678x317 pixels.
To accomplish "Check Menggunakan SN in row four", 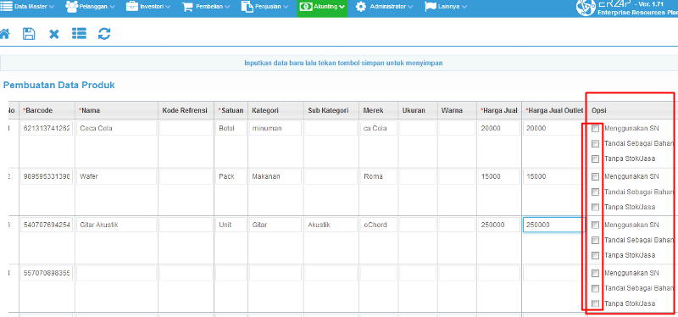I will [x=596, y=273].
